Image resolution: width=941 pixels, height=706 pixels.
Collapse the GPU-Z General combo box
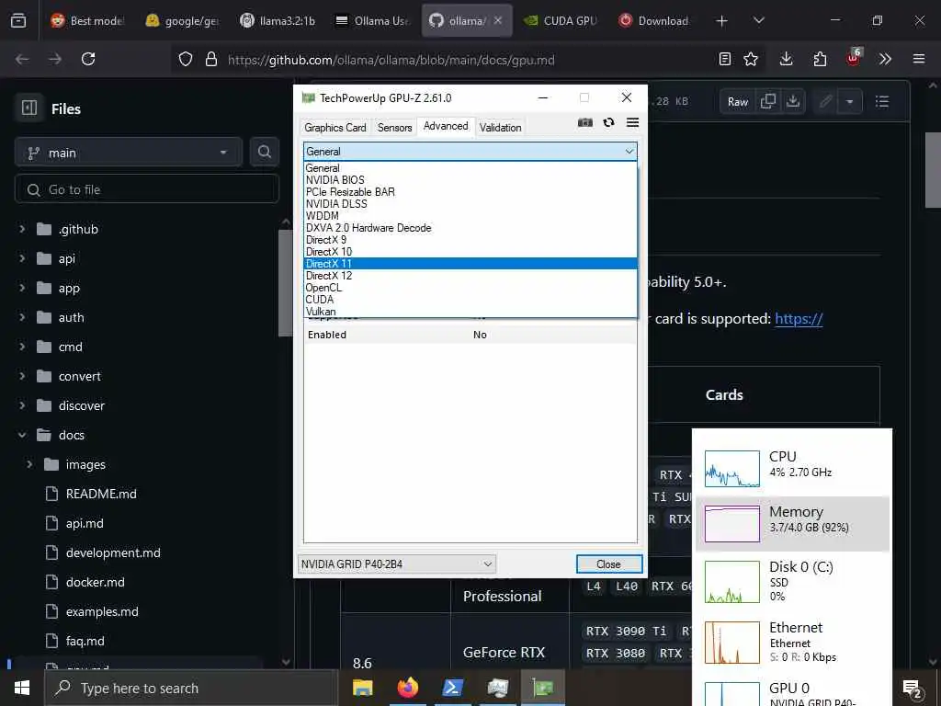click(x=470, y=152)
